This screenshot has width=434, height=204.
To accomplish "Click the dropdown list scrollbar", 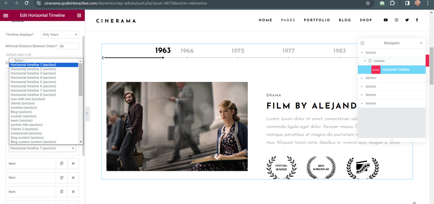I will [x=80, y=79].
